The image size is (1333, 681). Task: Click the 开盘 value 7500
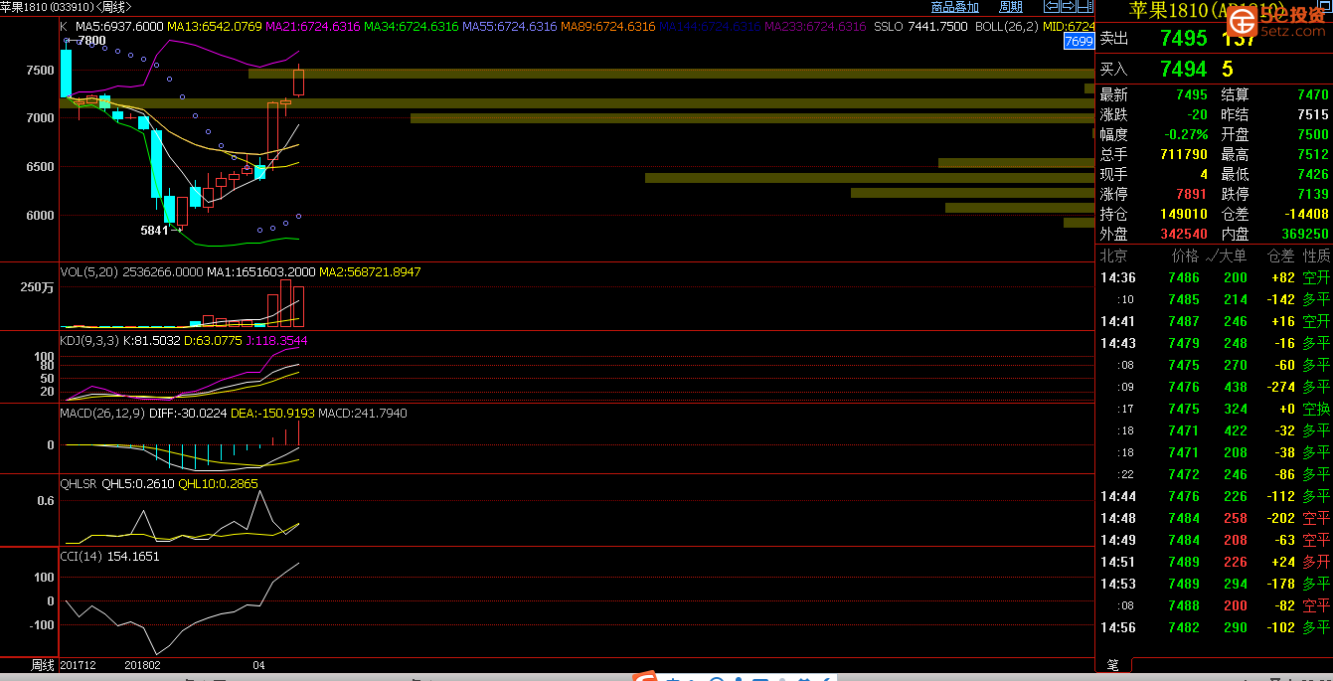click(1312, 134)
